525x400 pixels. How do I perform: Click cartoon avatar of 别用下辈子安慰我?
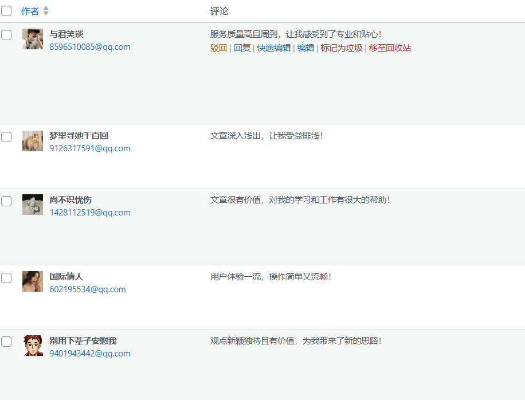(x=33, y=346)
